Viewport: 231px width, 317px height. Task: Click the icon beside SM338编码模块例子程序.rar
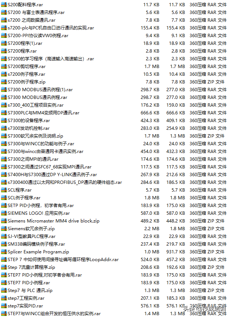[4, 244]
